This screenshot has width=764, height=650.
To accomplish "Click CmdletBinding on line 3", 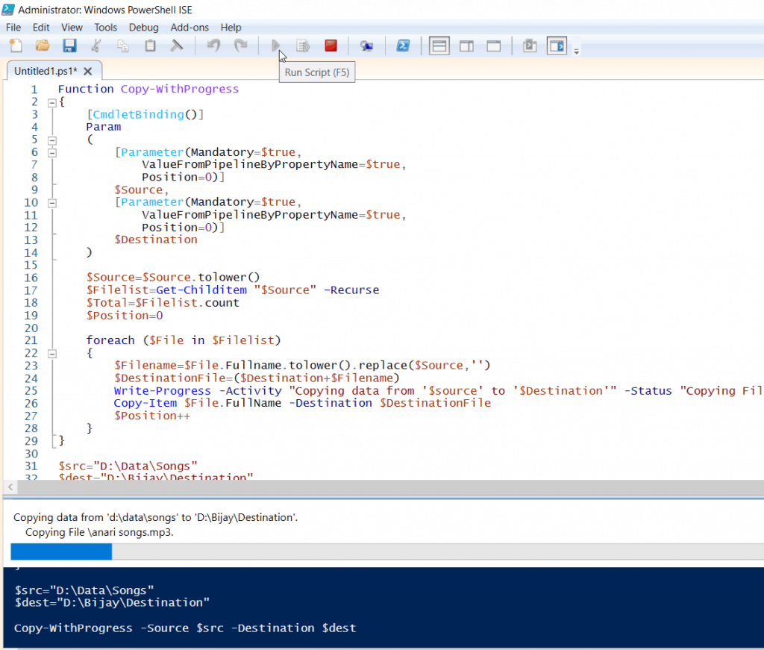I will pyautogui.click(x=138, y=114).
